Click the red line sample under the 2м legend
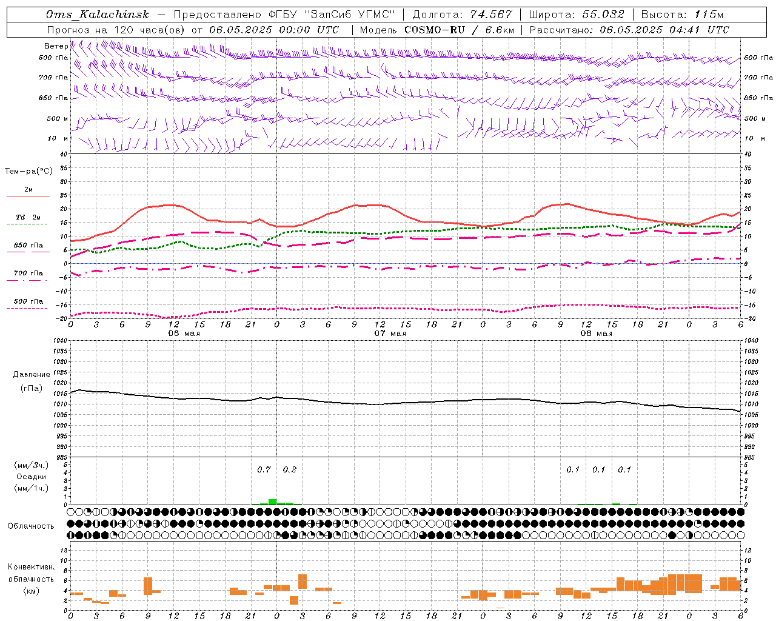776x621 pixels. (28, 196)
